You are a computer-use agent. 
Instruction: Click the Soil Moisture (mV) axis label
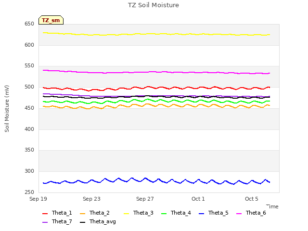[7, 109]
